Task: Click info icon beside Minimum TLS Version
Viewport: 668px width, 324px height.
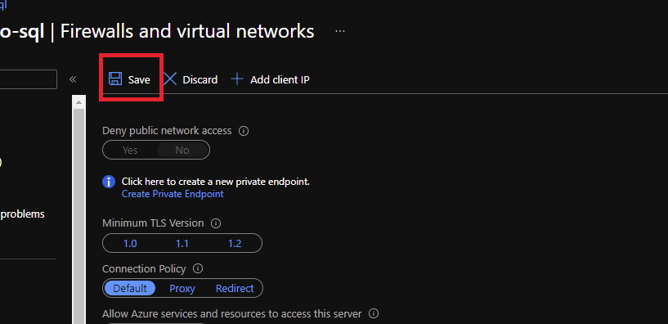Action: (x=216, y=223)
